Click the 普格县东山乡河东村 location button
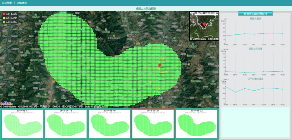Image resolution: width=292 pixels, height=140 pixels. tap(255, 14)
